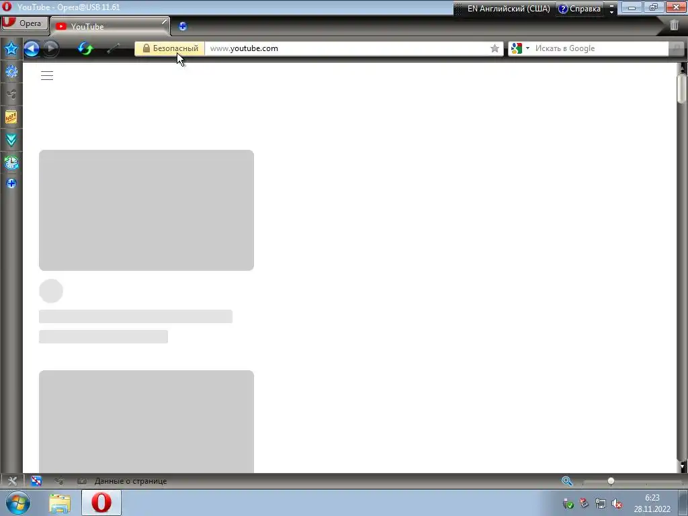The width and height of the screenshot is (688, 516).
Task: Open the language bar options arrow
Action: 611,9
